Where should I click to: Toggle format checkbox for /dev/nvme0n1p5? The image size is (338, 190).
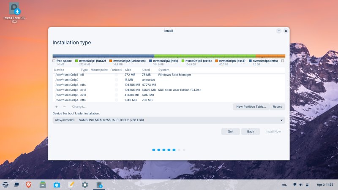[x=116, y=90]
